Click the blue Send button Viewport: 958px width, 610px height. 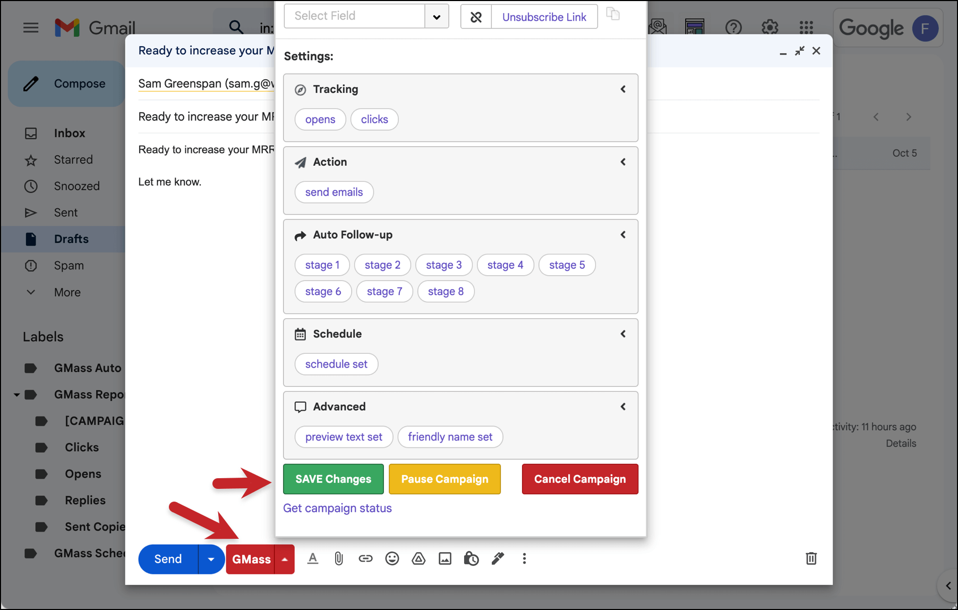[x=168, y=559]
